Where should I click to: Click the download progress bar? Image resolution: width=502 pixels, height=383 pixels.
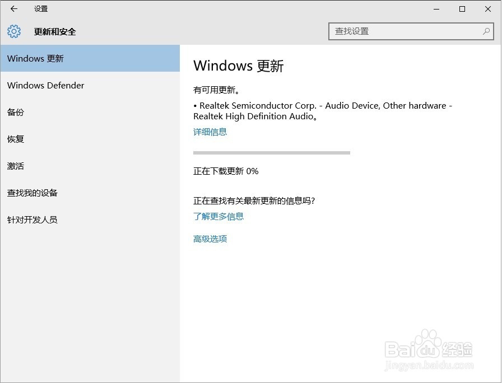click(x=272, y=153)
